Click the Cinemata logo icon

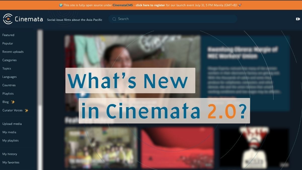click(x=8, y=19)
